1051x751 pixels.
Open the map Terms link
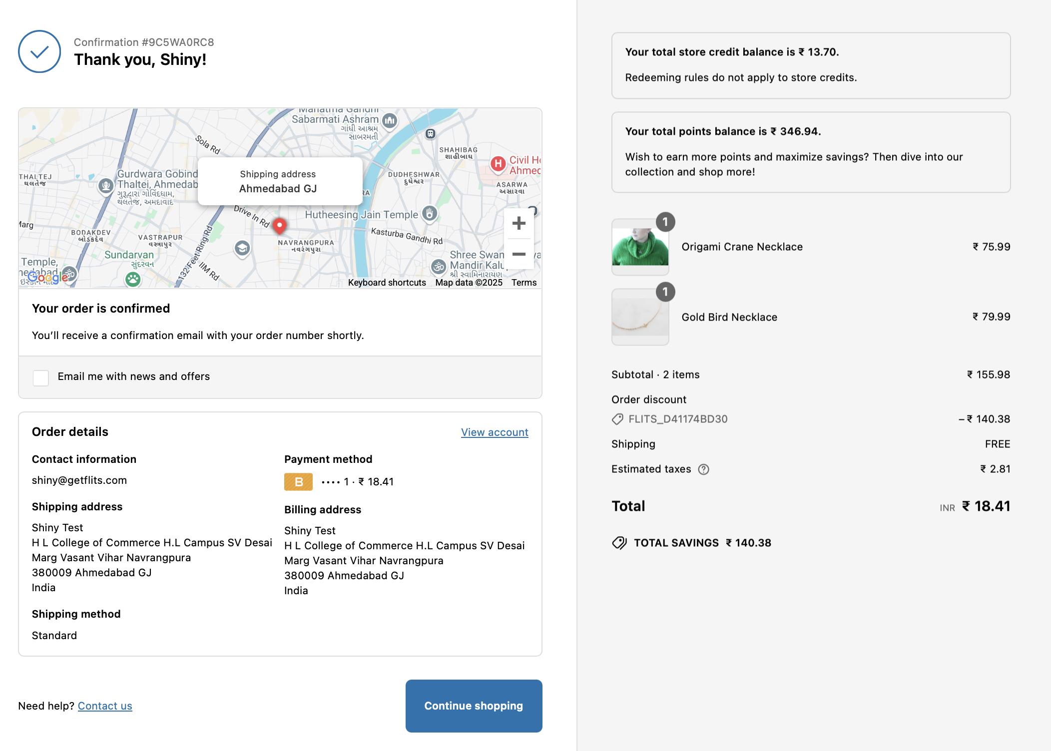[x=524, y=283]
